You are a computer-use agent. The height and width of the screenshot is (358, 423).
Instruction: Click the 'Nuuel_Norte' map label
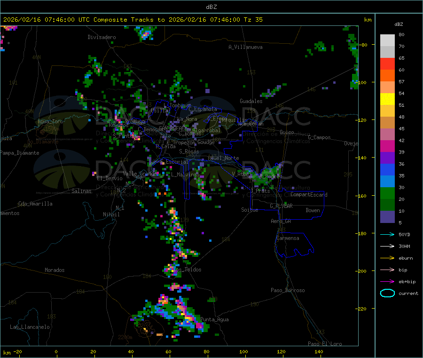[x=223, y=158]
